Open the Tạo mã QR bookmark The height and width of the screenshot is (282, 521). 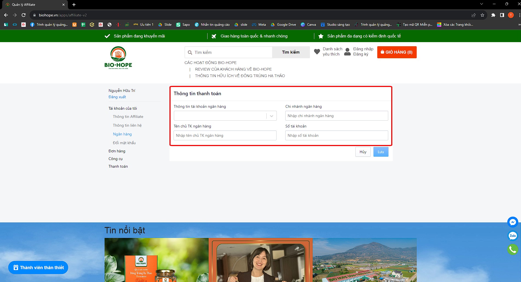point(415,25)
